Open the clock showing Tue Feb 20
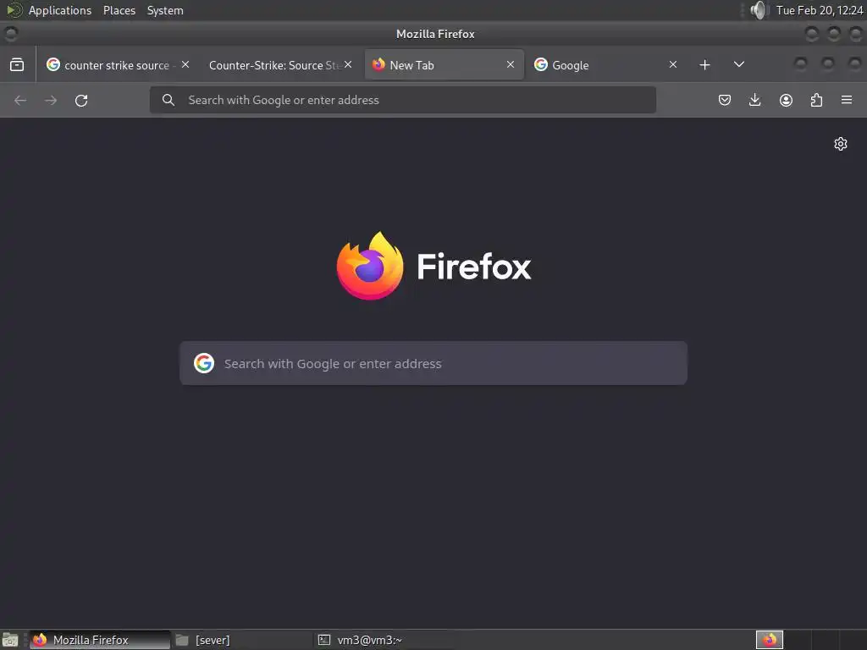 820,10
